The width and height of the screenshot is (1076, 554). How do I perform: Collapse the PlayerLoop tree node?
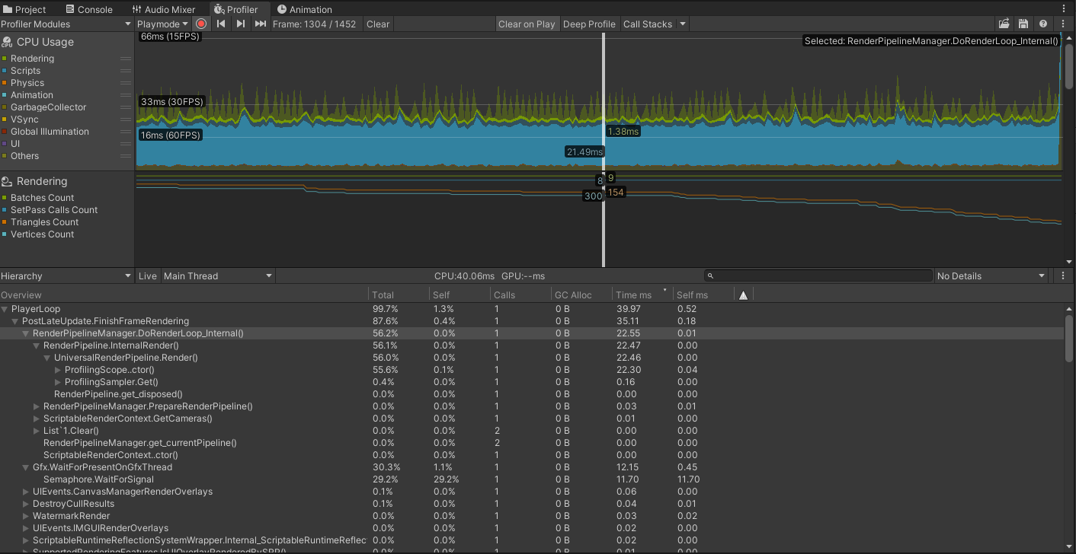point(5,309)
